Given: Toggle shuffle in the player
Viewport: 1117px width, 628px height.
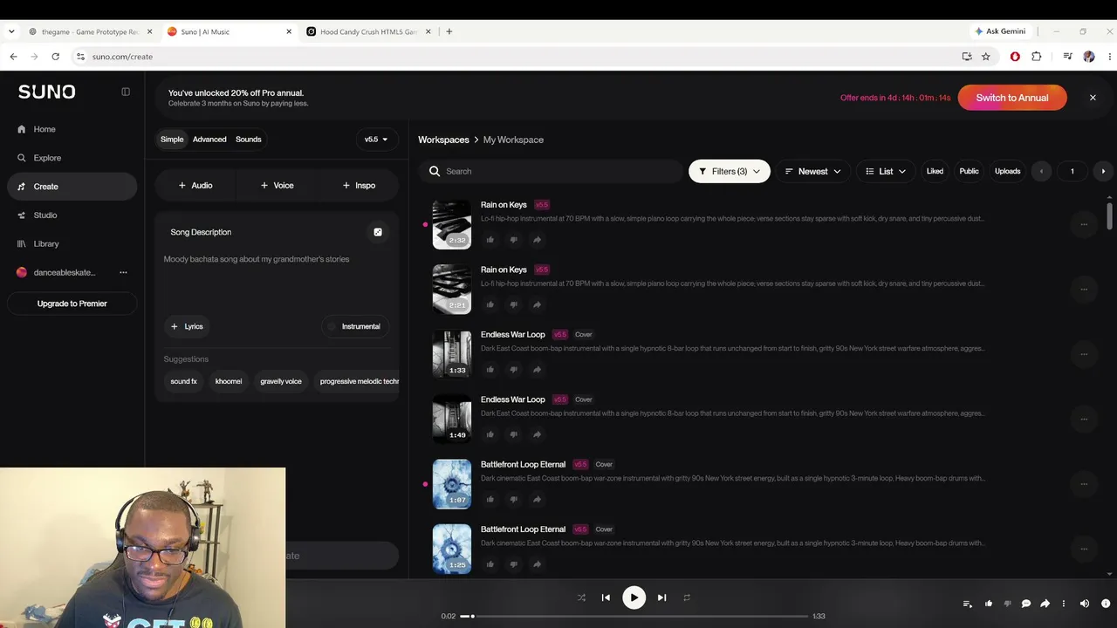Looking at the screenshot, I should point(581,597).
